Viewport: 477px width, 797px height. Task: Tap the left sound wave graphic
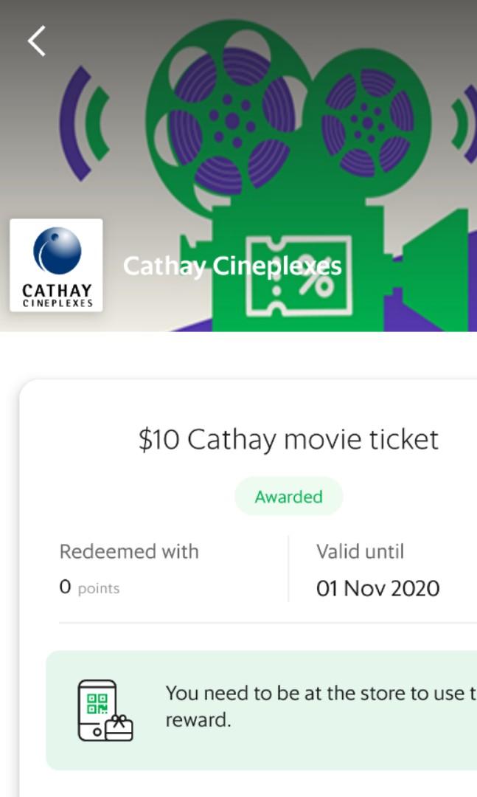(85, 123)
